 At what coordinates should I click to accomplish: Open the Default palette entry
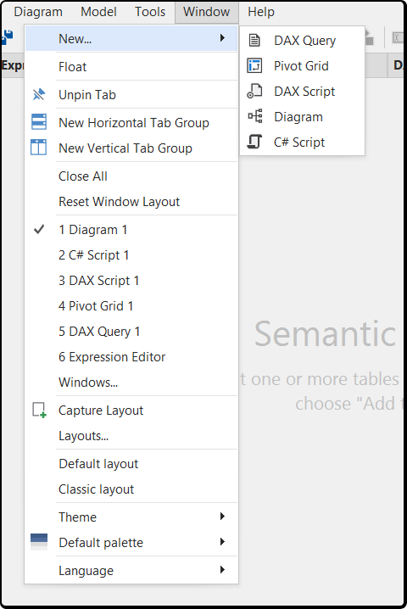(131, 543)
